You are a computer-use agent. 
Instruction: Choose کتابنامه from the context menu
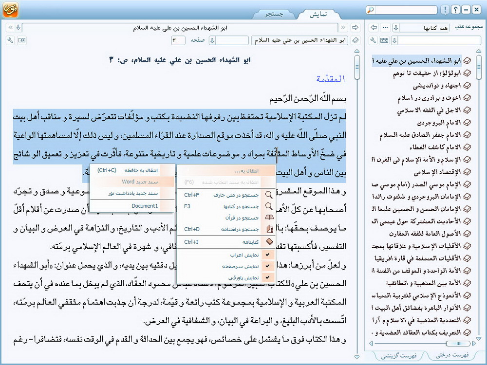(226, 242)
